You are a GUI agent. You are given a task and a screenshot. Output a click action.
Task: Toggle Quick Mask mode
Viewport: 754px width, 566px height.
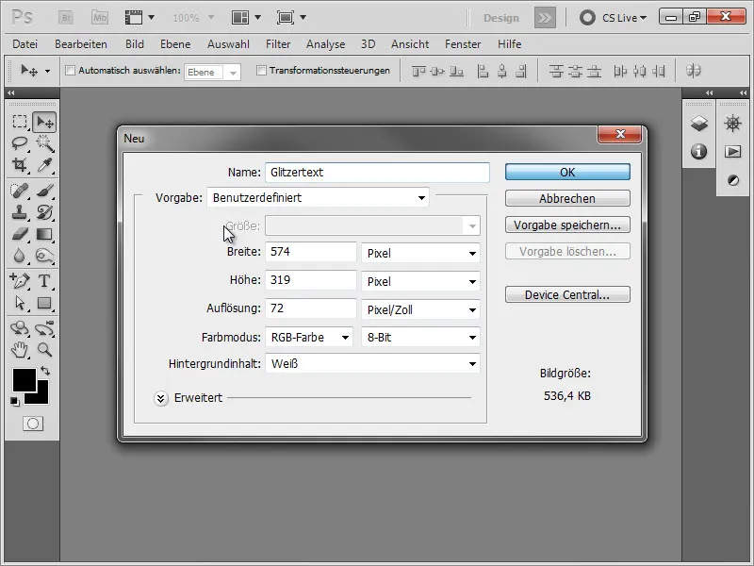point(33,424)
